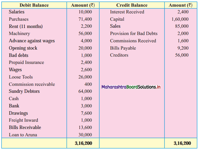Viewport: 199px width, 150px height.
Task: Select the 'Opening stock' entry
Action: point(23,48)
